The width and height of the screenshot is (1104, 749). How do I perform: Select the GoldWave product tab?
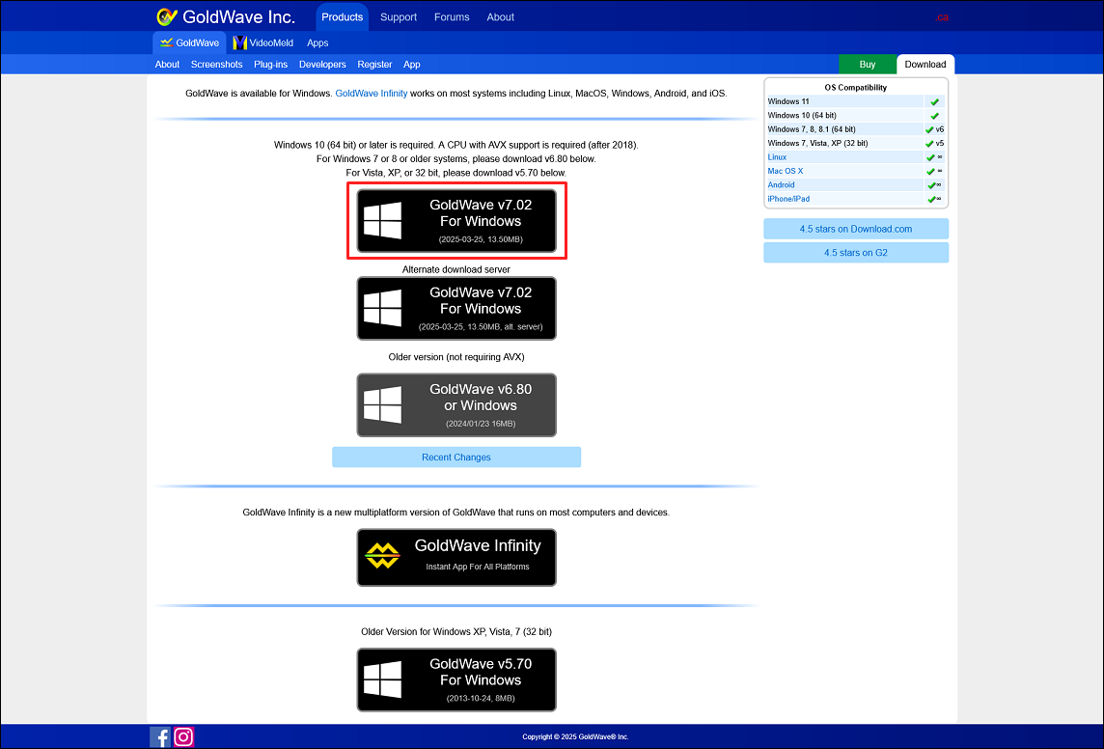click(x=189, y=42)
